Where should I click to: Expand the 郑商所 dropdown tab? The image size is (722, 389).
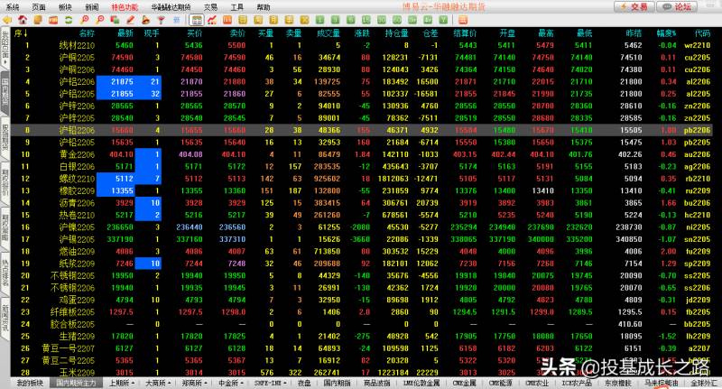click(194, 383)
